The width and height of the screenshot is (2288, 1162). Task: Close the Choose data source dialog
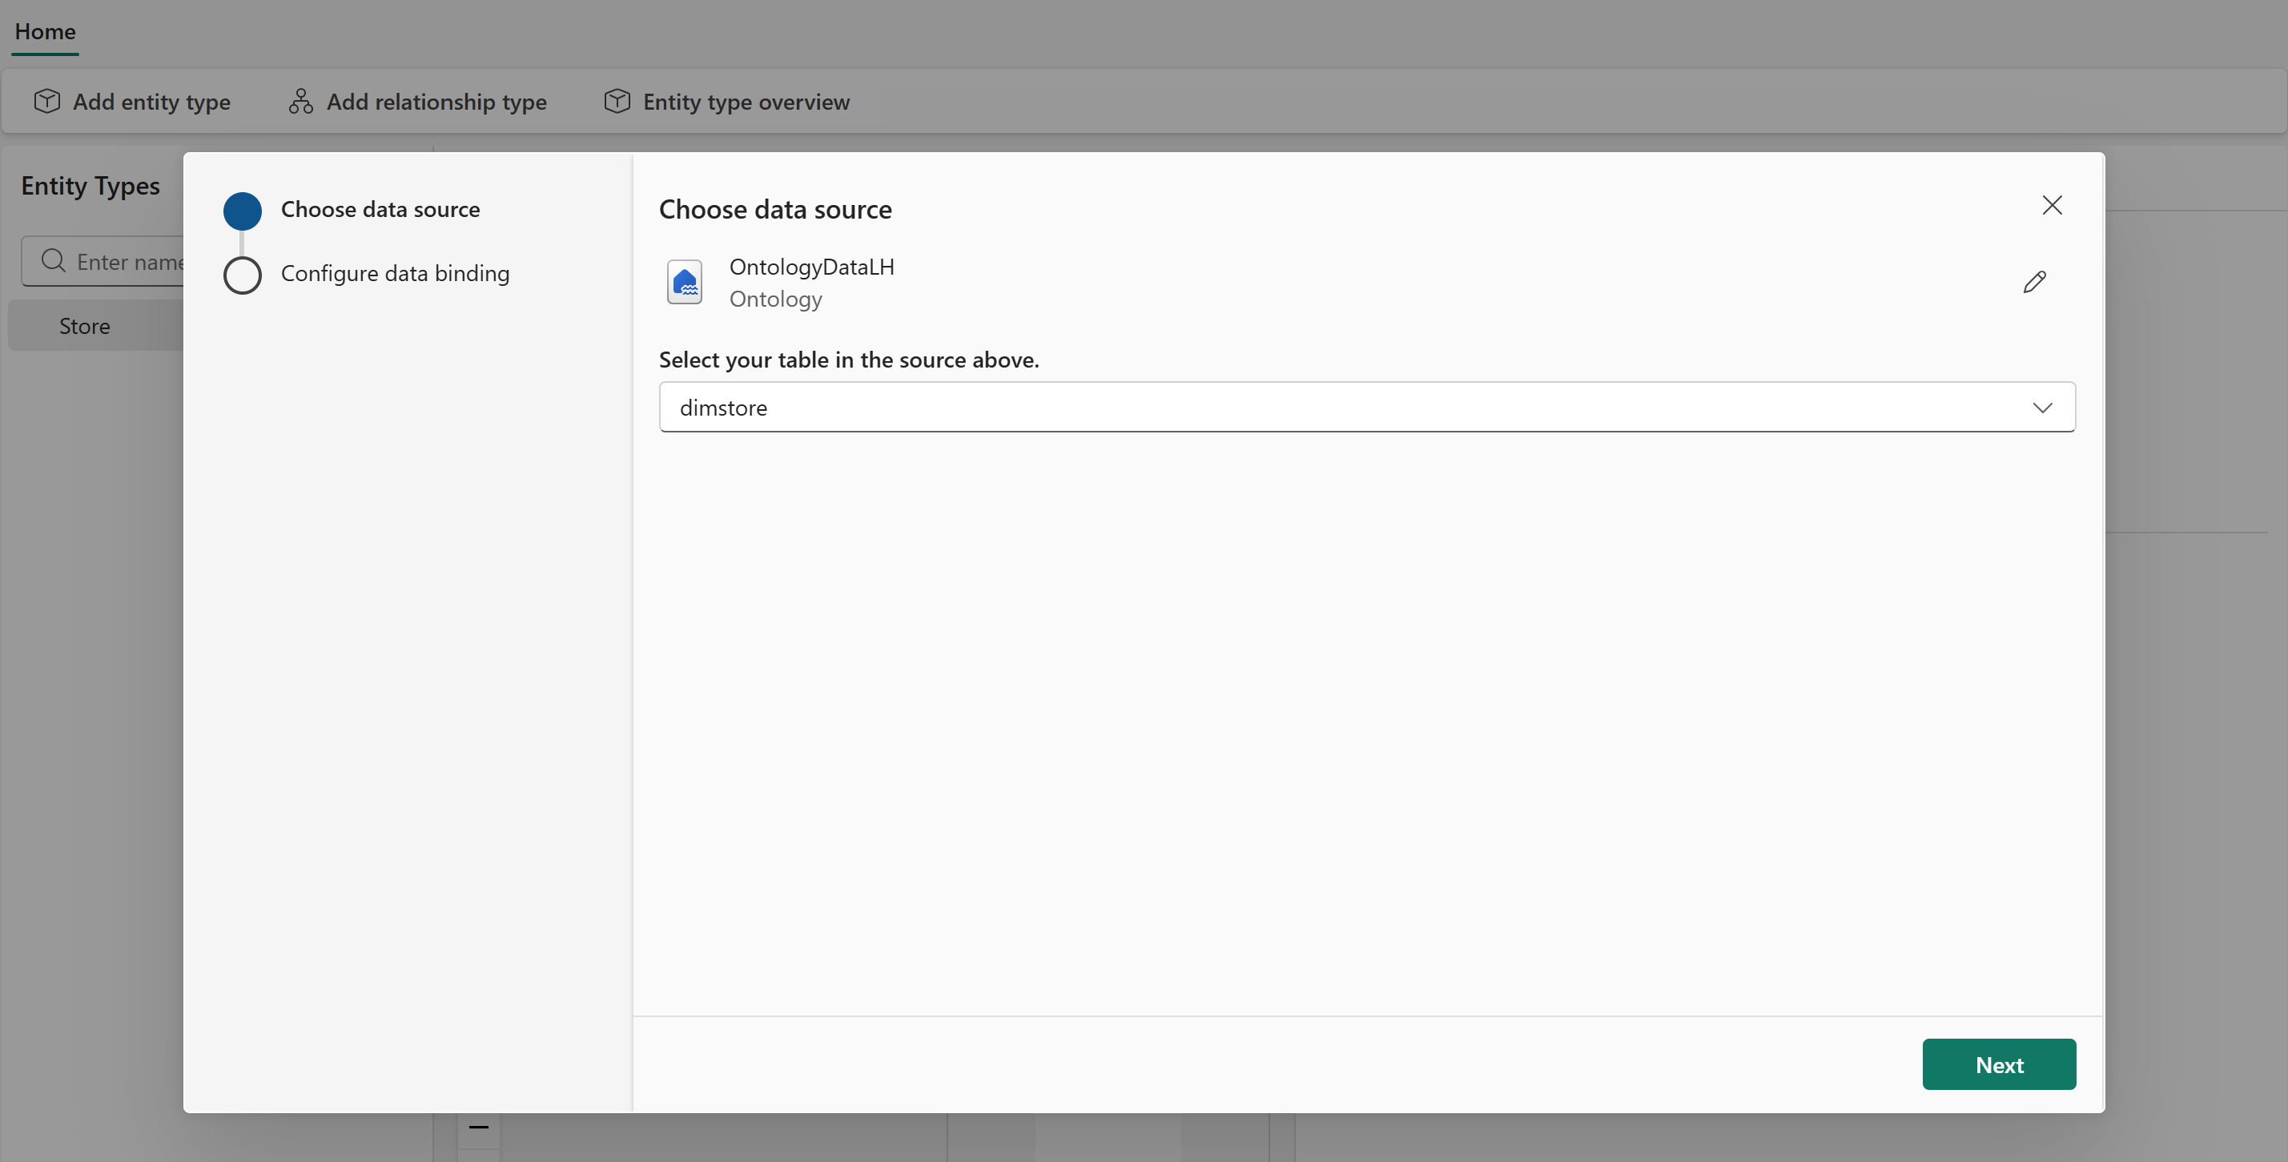(x=2053, y=205)
